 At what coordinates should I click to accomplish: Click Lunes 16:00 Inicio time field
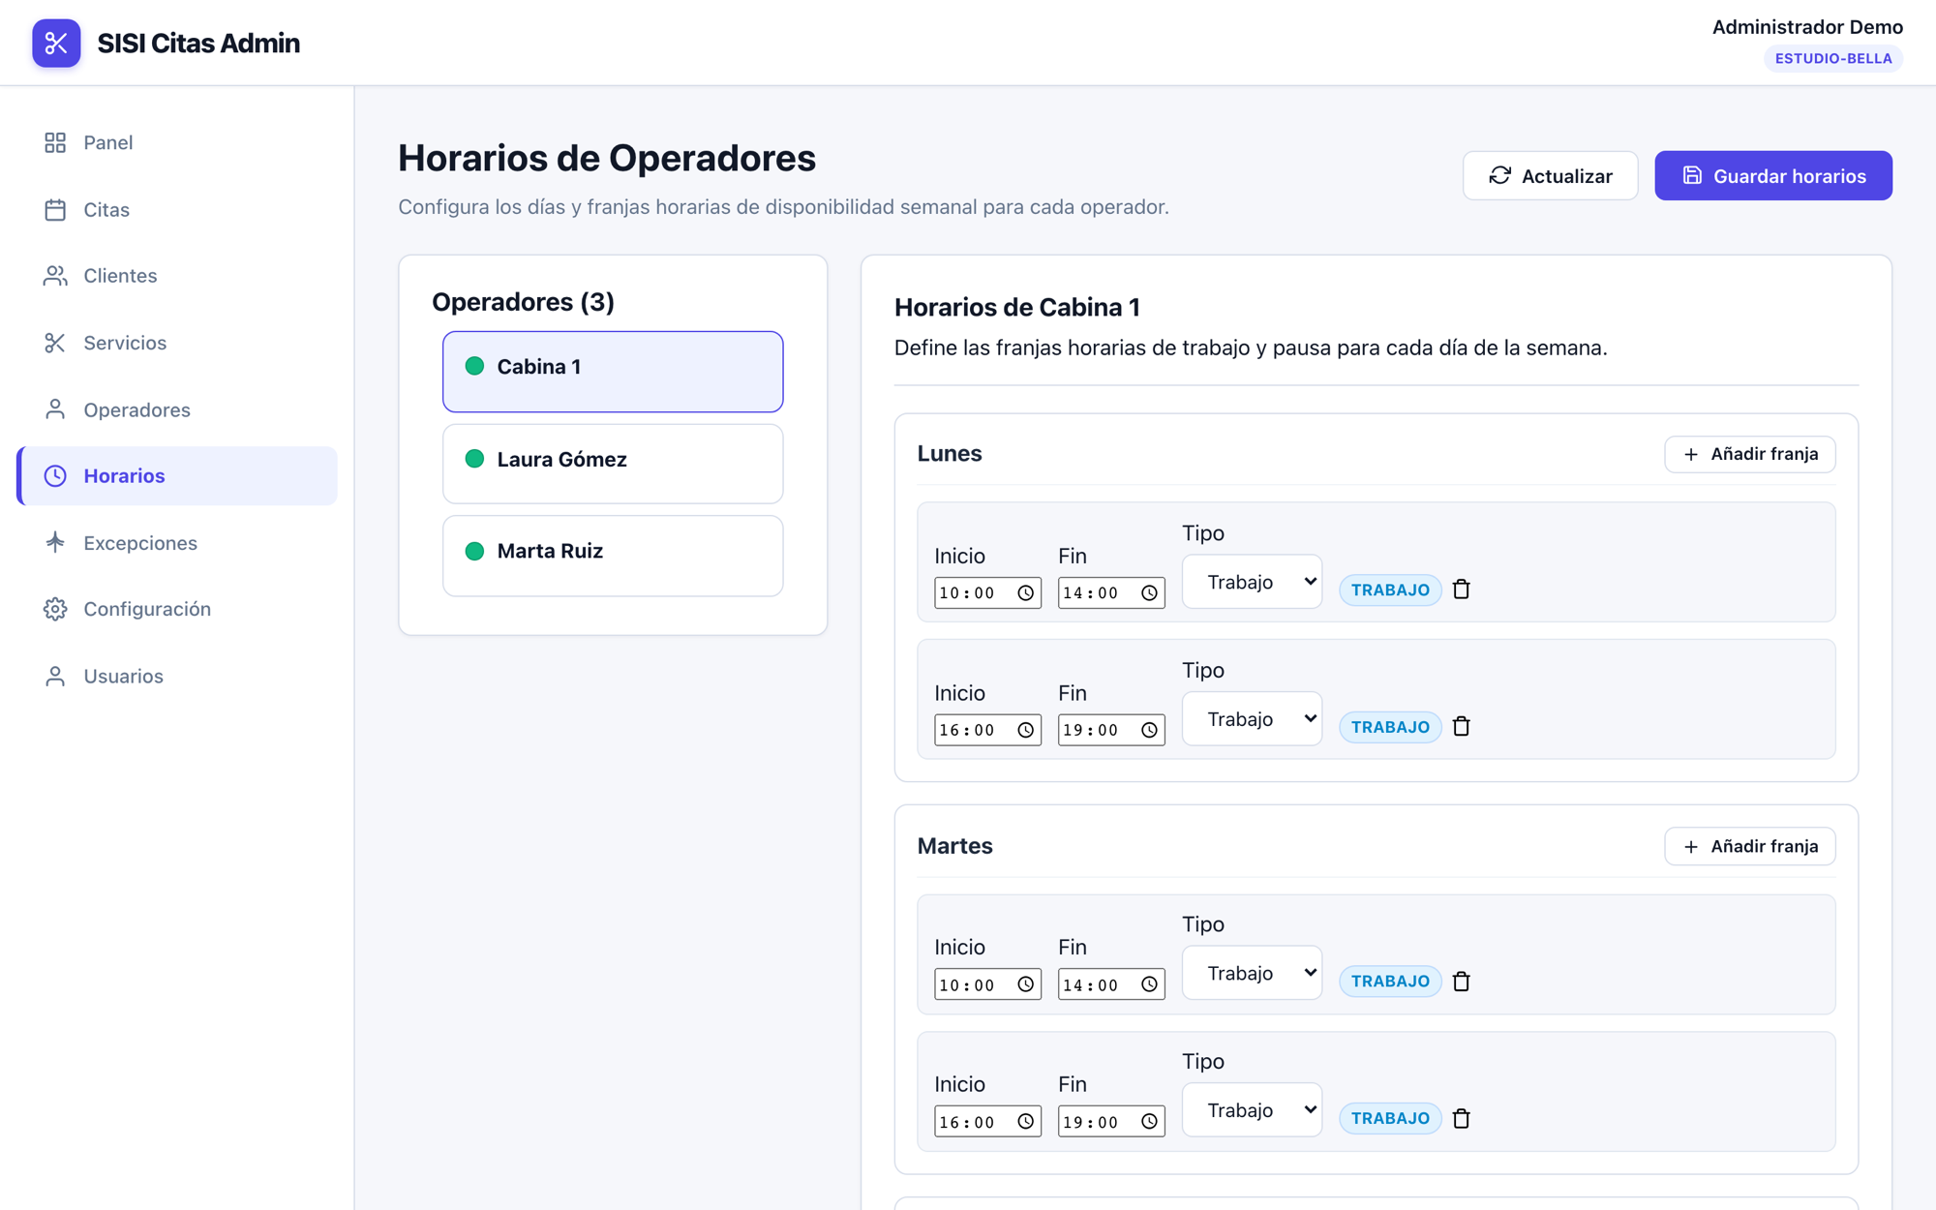tap(986, 730)
